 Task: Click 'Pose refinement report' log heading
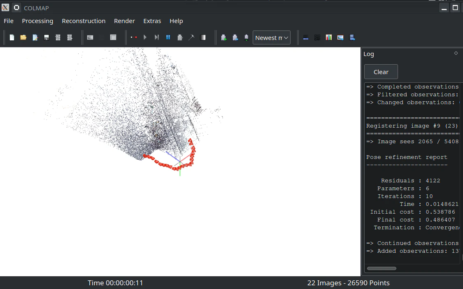pos(407,157)
